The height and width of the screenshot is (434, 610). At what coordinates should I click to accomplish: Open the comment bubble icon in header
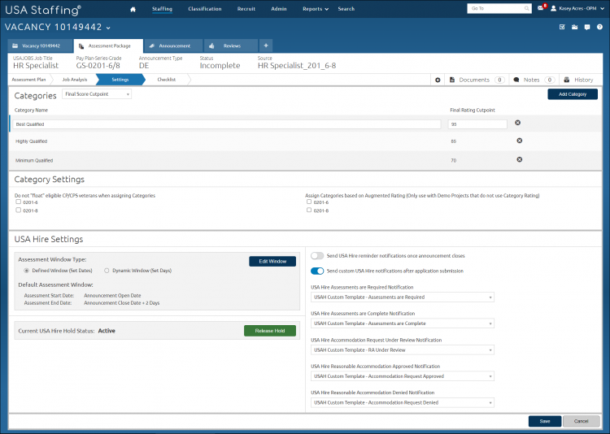(587, 27)
